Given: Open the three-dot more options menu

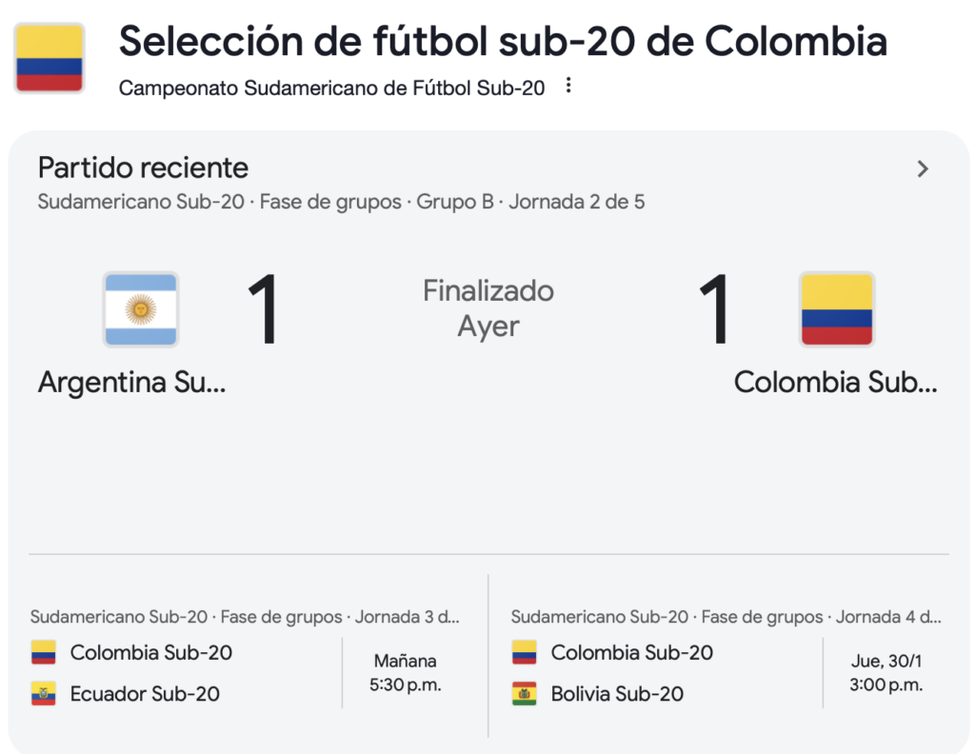Looking at the screenshot, I should [568, 86].
